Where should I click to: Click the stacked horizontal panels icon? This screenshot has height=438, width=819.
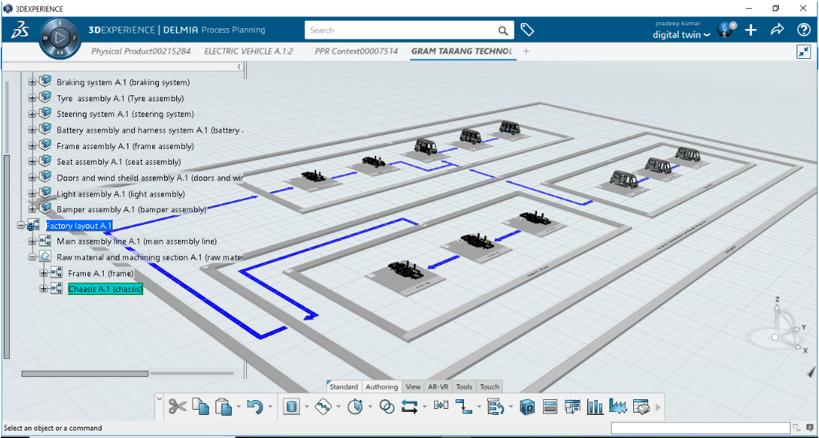point(550,406)
